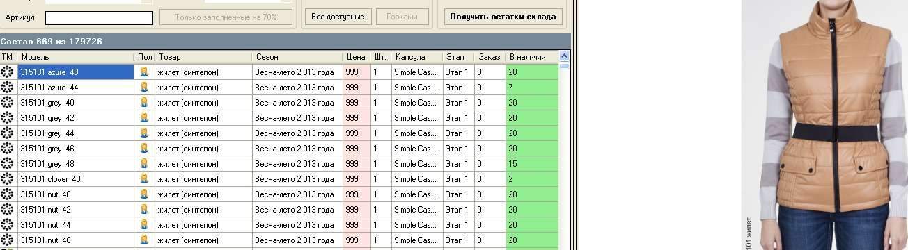Click the brand logo icon for 315101 azure 40
This screenshot has width=908, height=250.
[8, 72]
